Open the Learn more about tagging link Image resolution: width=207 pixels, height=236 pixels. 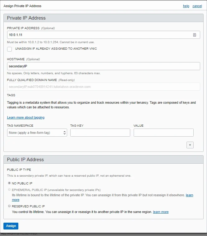[x=26, y=117]
